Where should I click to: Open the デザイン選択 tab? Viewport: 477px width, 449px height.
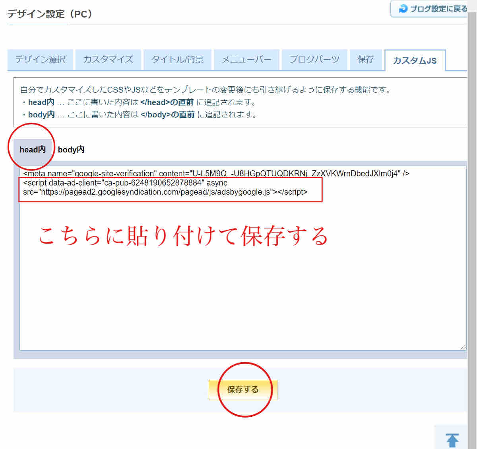40,60
